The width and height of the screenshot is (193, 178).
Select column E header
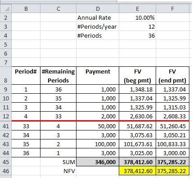pyautogui.click(x=137, y=9)
